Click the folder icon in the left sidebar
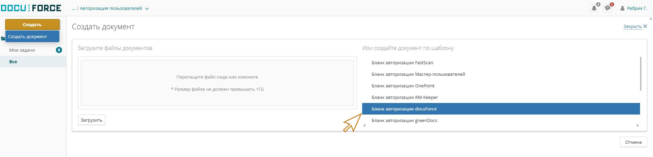 3,38
